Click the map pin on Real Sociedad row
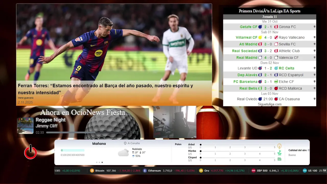The image size is (327, 184). tap(314, 51)
